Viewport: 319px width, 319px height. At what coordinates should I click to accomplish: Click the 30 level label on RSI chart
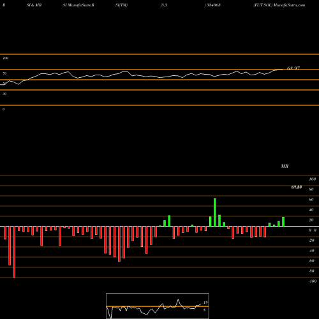(x=4, y=94)
